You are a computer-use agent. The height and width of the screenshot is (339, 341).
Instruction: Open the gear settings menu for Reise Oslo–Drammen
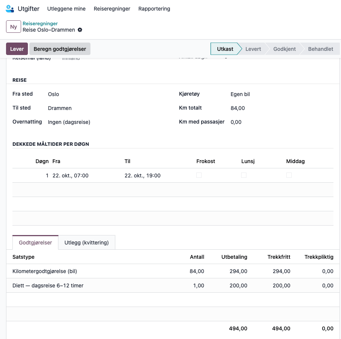80,30
